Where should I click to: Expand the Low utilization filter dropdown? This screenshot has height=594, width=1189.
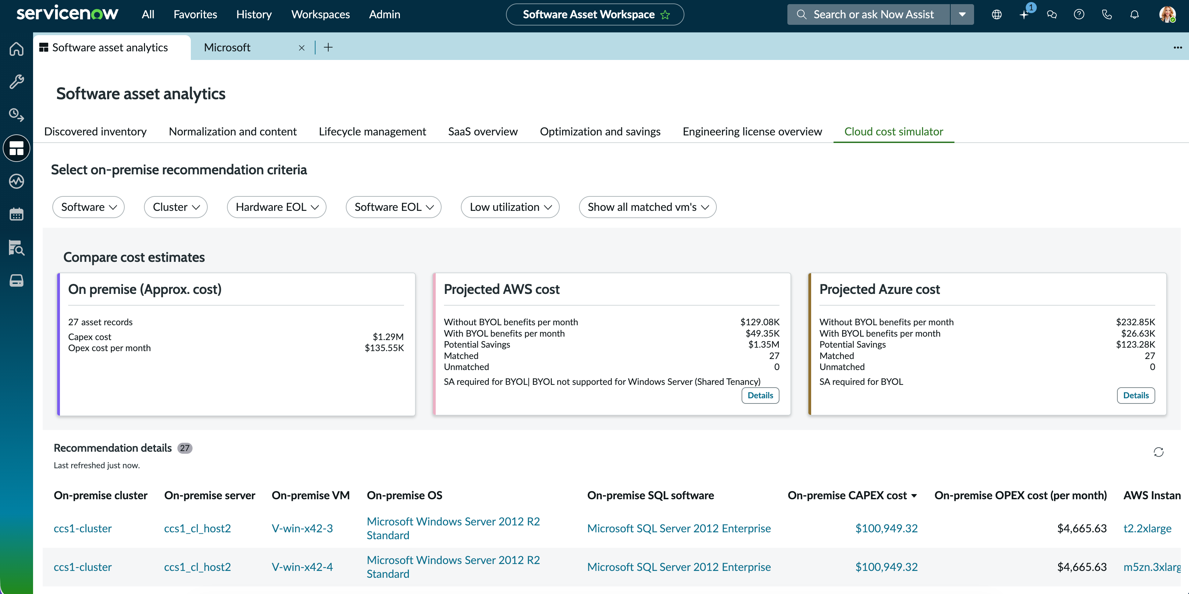(x=510, y=207)
